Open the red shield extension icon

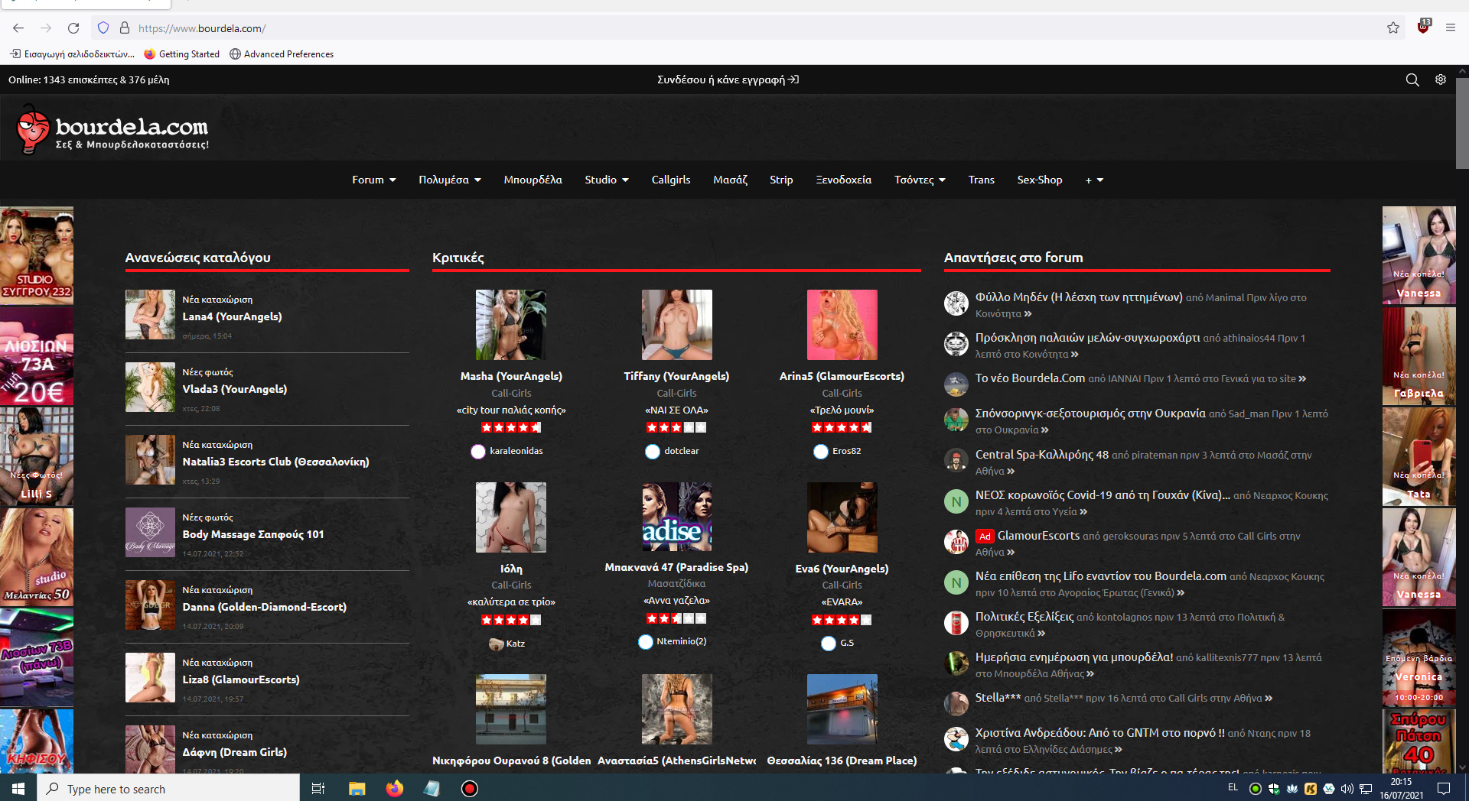point(1423,27)
